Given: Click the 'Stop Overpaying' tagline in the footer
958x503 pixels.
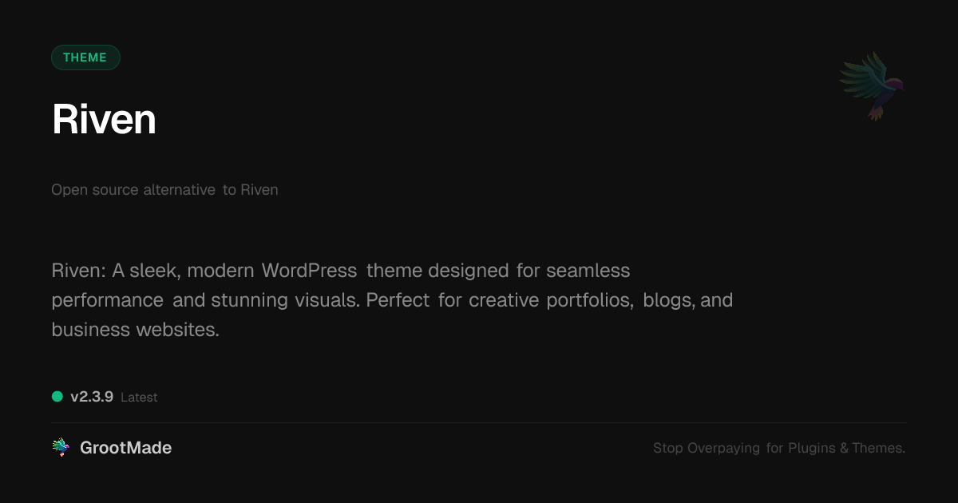Looking at the screenshot, I should [706, 448].
